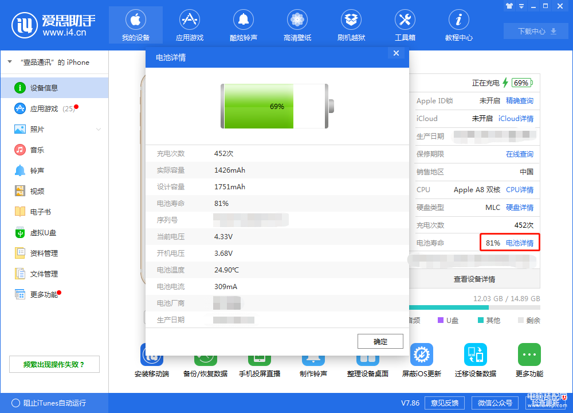This screenshot has height=413, width=573.
Task: Open 在线查询 warranty link
Action: [519, 154]
